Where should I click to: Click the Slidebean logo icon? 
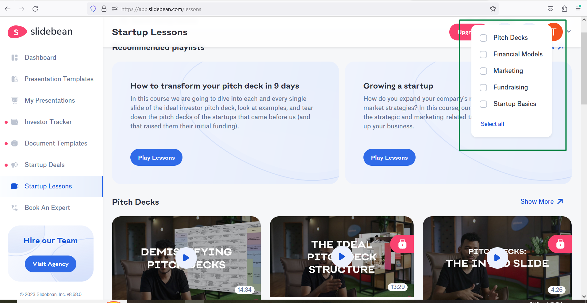click(x=17, y=32)
